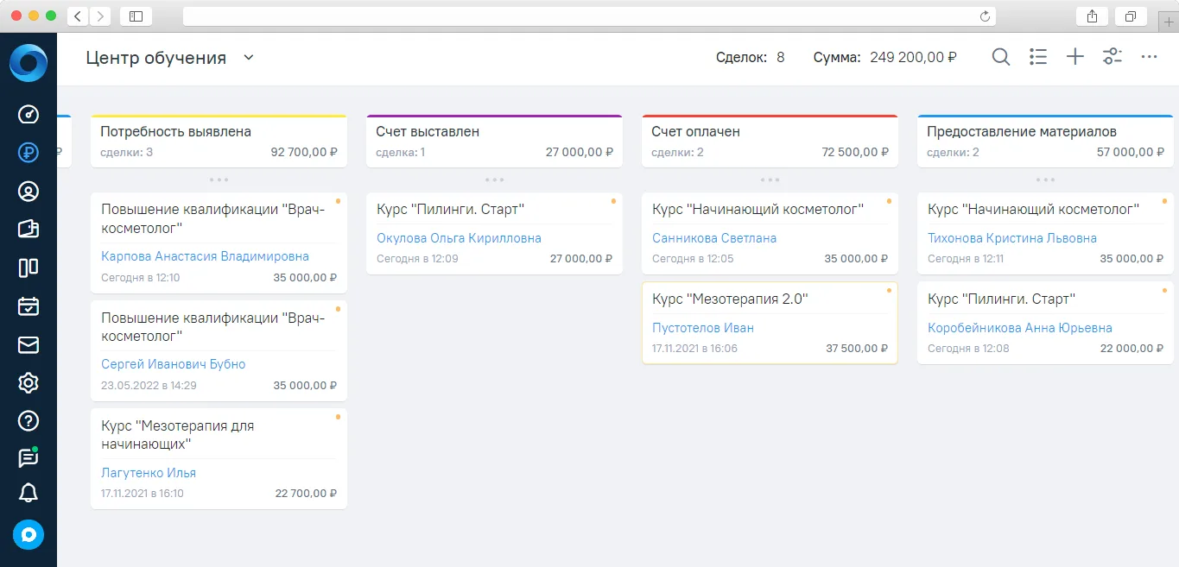This screenshot has height=567, width=1179.
Task: Open contact Санникова Светлана
Action: pos(714,238)
